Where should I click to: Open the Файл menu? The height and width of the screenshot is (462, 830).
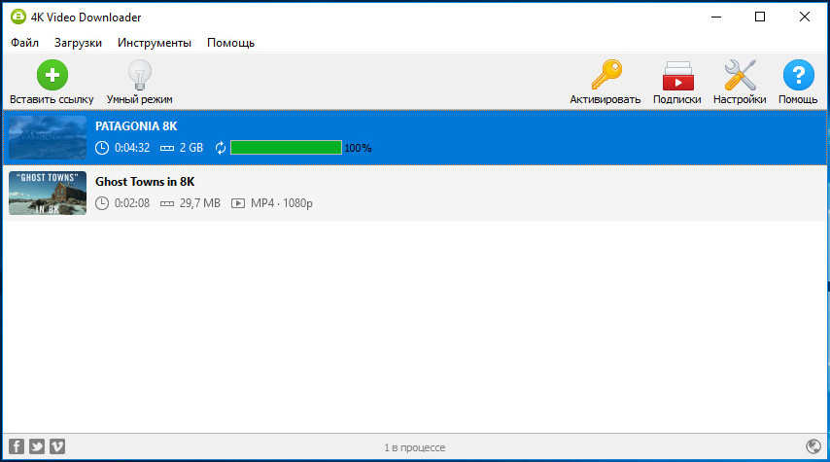pos(24,43)
